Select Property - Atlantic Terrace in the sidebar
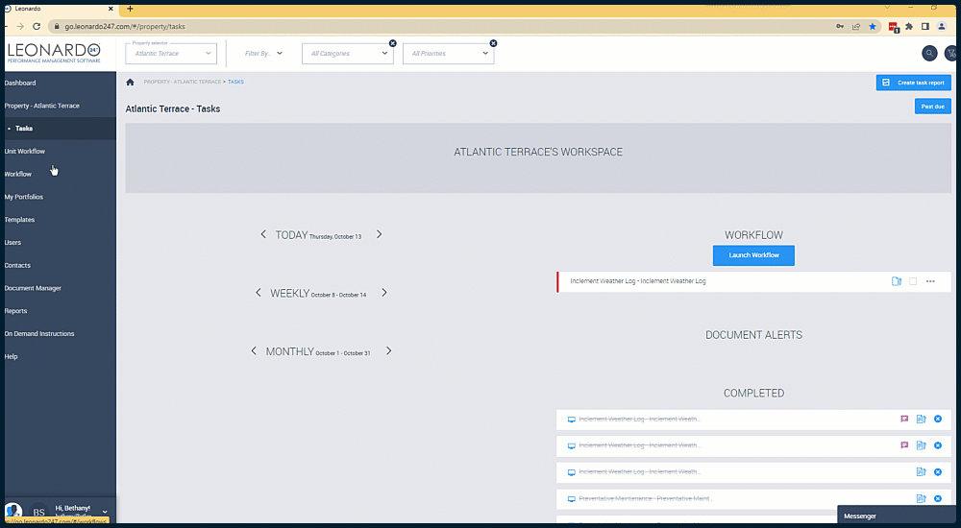 click(41, 106)
